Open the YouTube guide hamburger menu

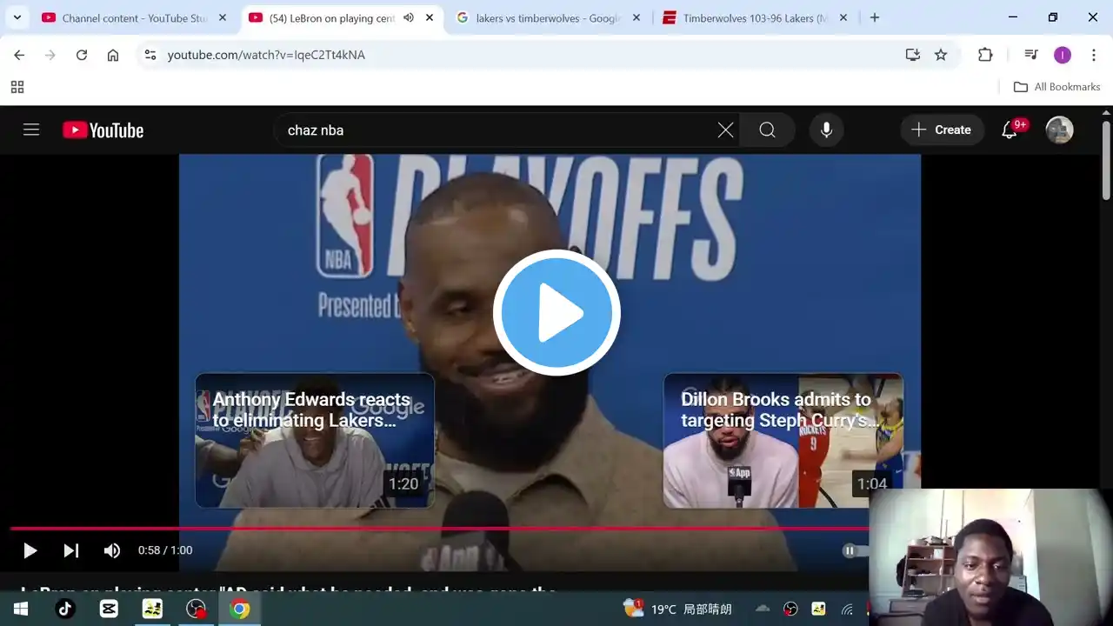[31, 130]
